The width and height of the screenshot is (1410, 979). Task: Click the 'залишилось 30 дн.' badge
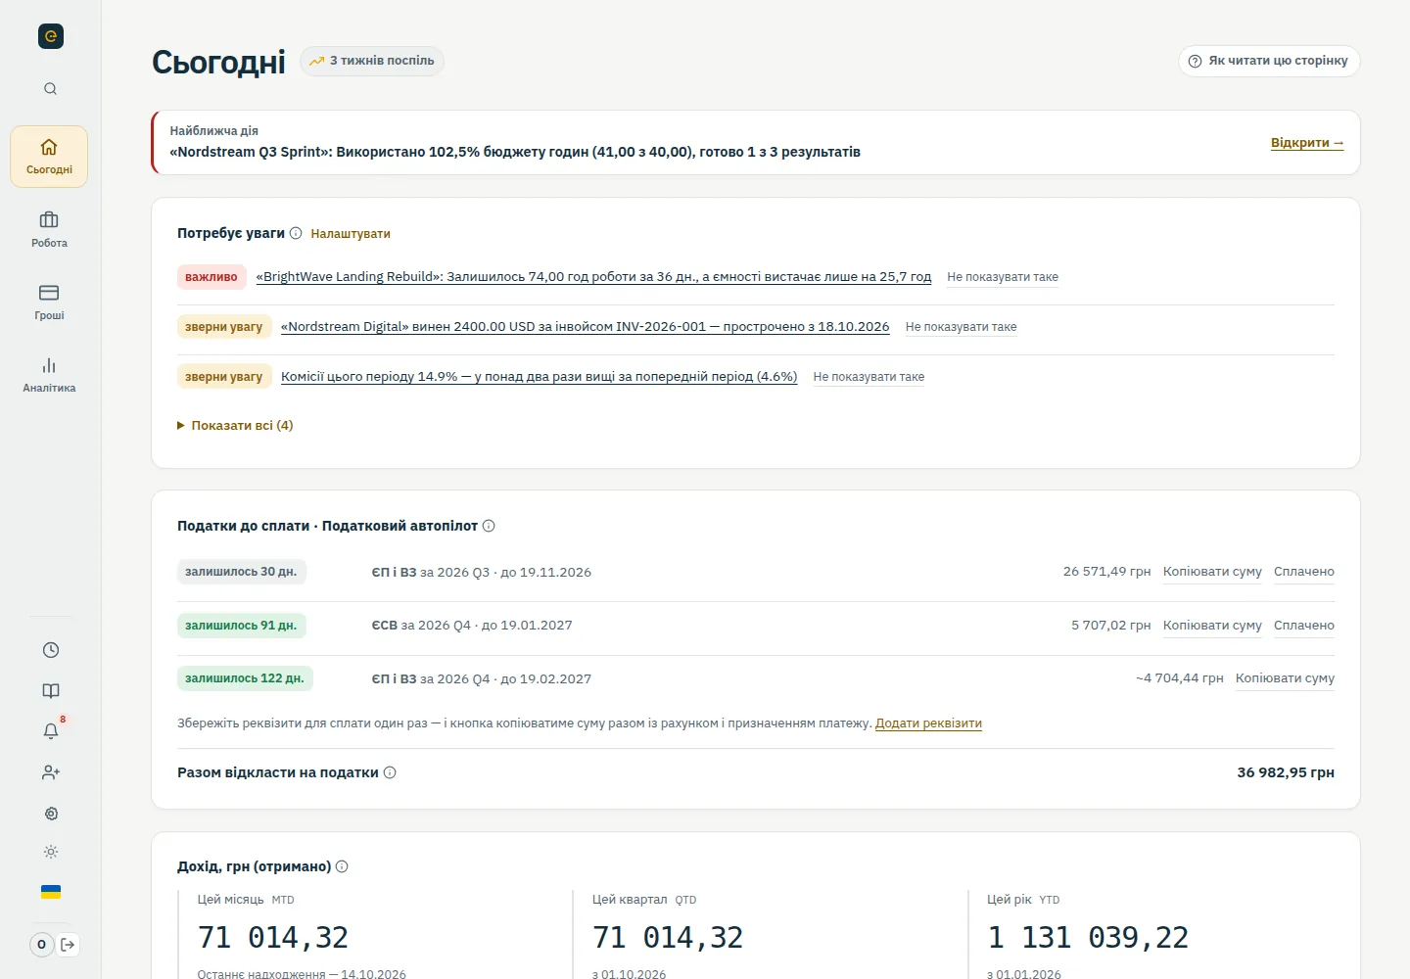[x=242, y=572]
